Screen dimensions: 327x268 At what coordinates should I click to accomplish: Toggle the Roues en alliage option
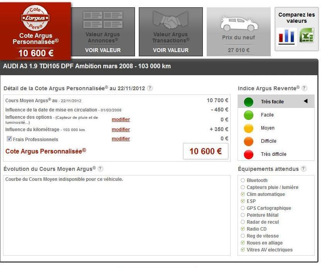(243, 243)
